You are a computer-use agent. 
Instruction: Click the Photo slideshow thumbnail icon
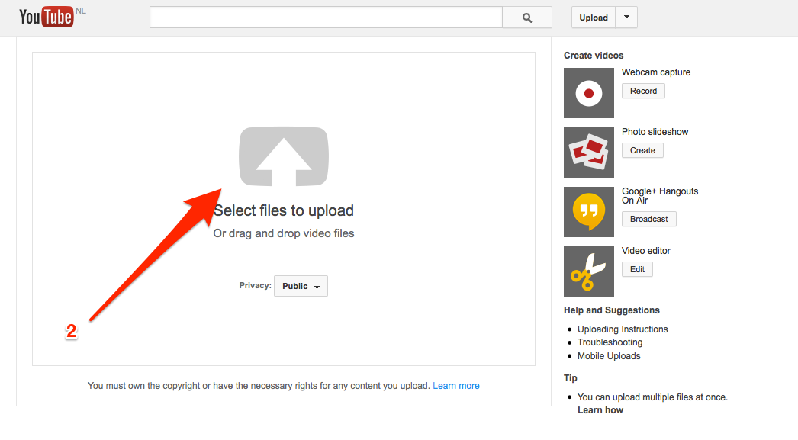(x=588, y=153)
